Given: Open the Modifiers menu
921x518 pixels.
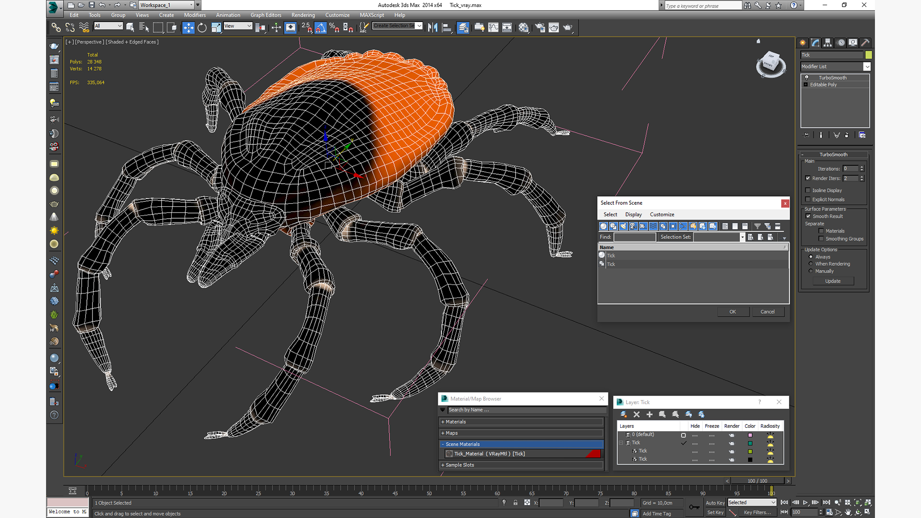Looking at the screenshot, I should pos(195,15).
